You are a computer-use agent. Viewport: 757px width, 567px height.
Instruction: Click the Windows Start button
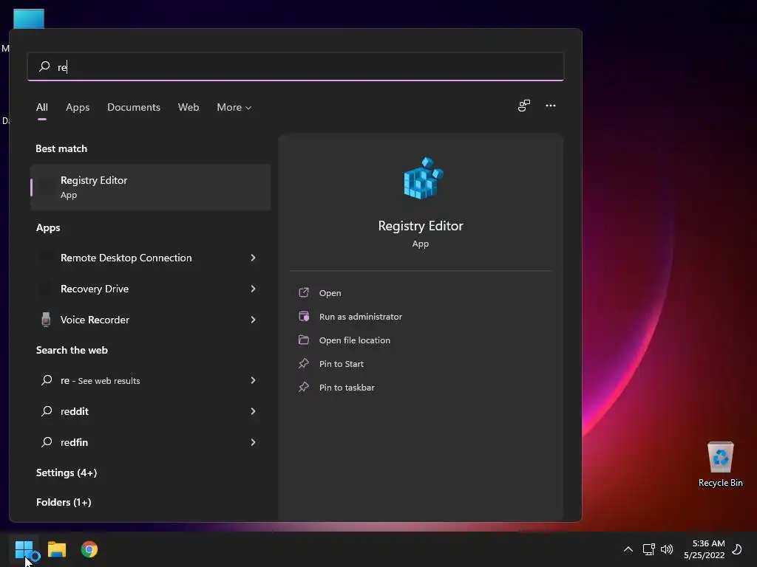(x=24, y=549)
